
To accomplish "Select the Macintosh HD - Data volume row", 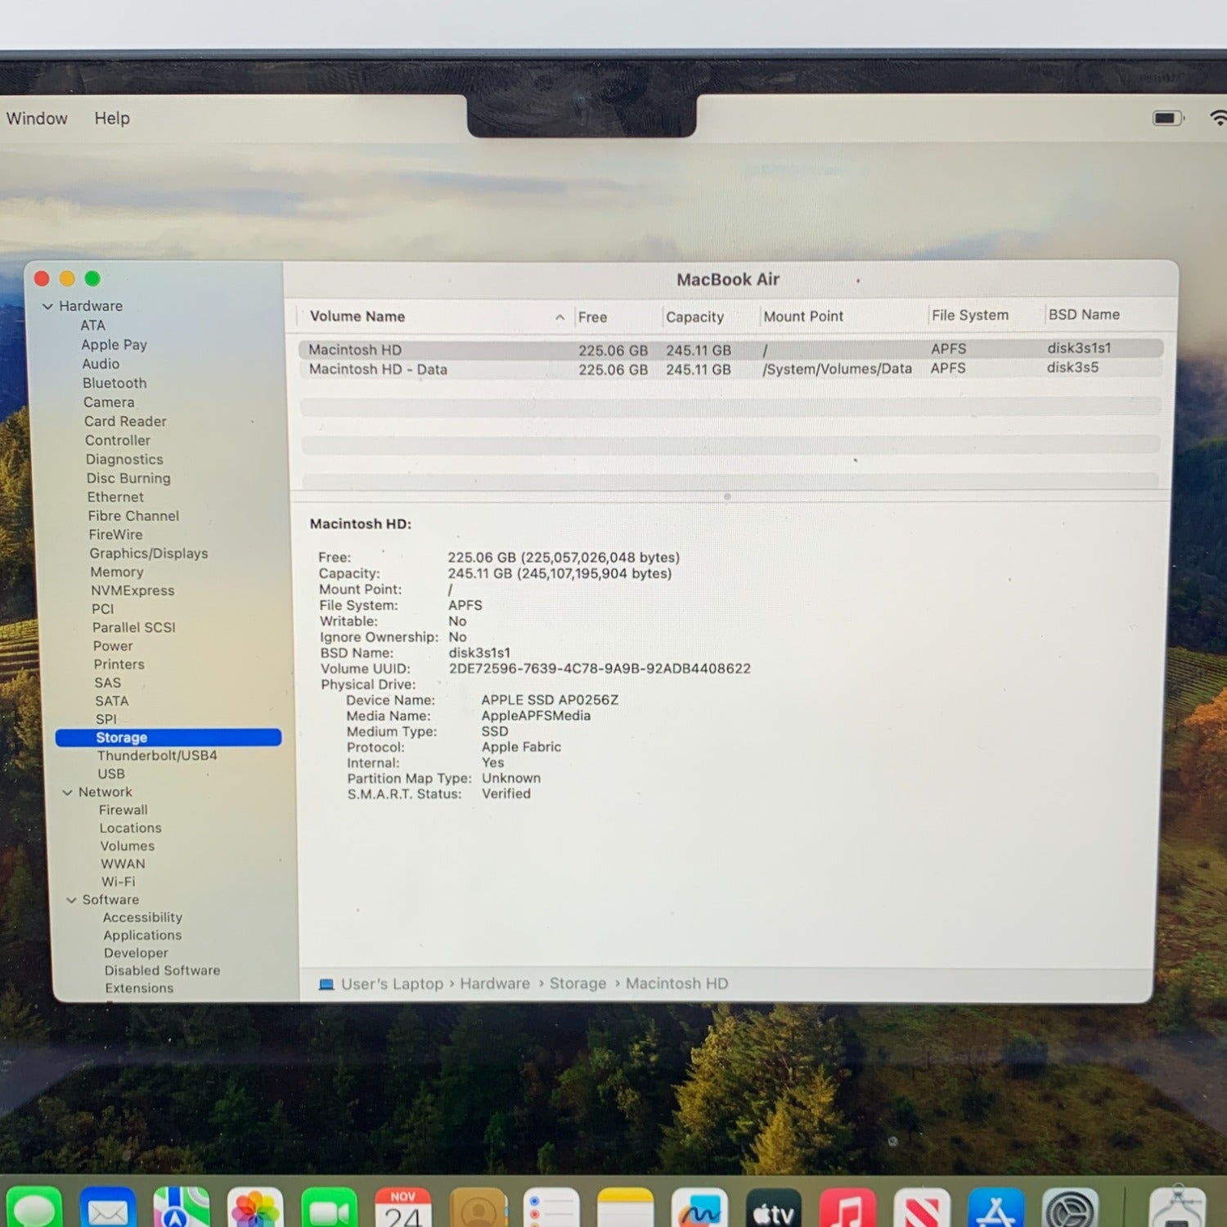I will click(x=378, y=370).
